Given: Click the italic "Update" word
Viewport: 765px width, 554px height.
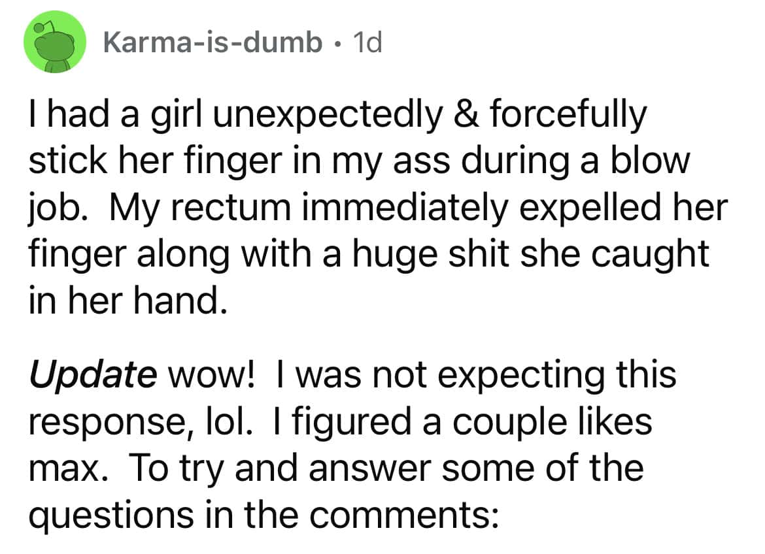Looking at the screenshot, I should point(91,376).
